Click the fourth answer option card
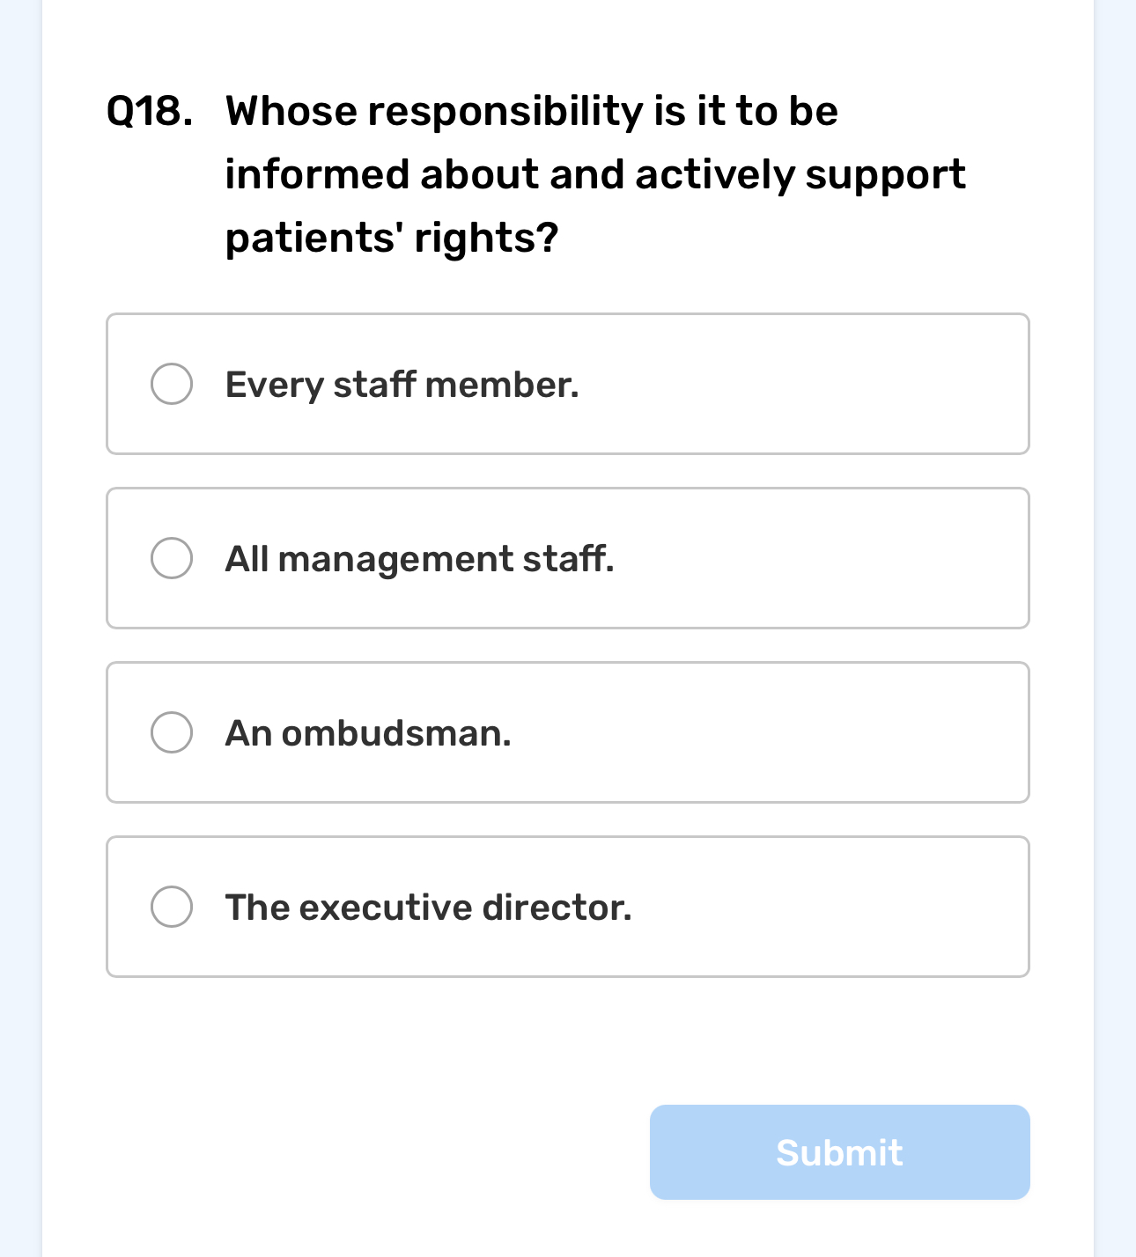Screen dimensions: 1136x1257 (x=568, y=906)
